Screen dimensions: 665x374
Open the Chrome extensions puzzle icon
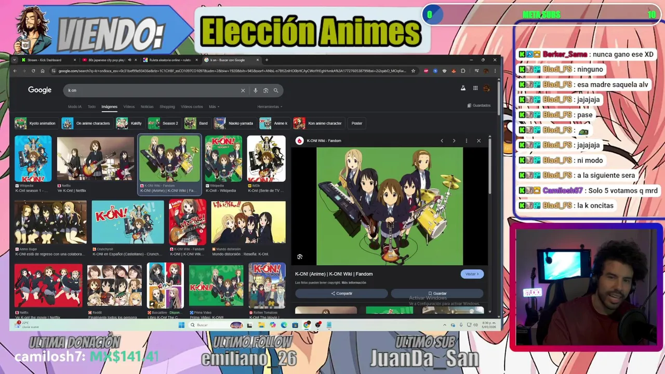(x=463, y=71)
